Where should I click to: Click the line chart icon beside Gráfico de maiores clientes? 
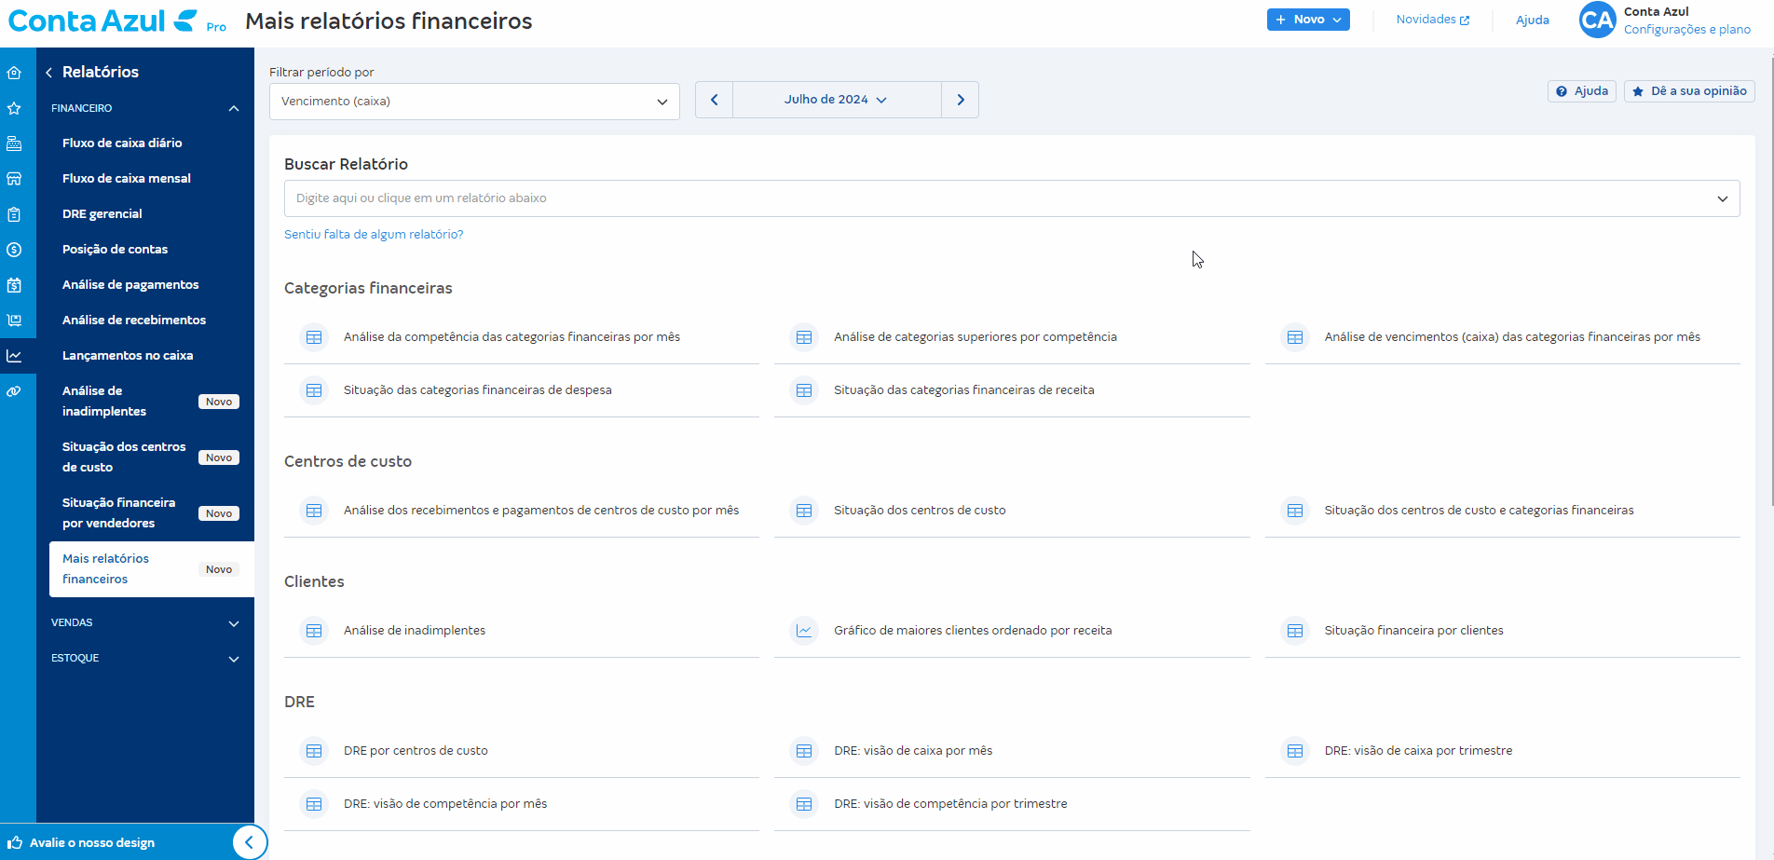pyautogui.click(x=803, y=631)
